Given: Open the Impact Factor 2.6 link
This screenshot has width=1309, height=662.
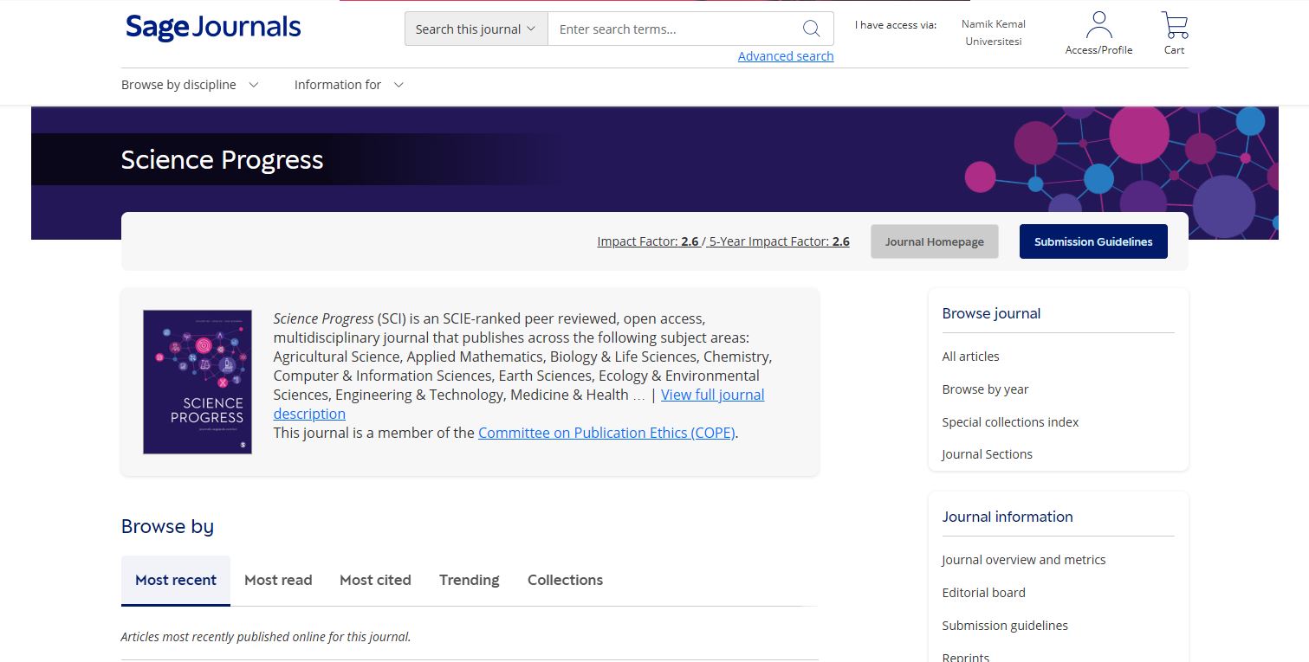Looking at the screenshot, I should (648, 241).
